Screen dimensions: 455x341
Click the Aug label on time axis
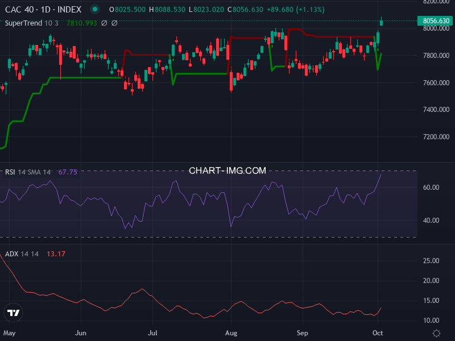pyautogui.click(x=231, y=332)
